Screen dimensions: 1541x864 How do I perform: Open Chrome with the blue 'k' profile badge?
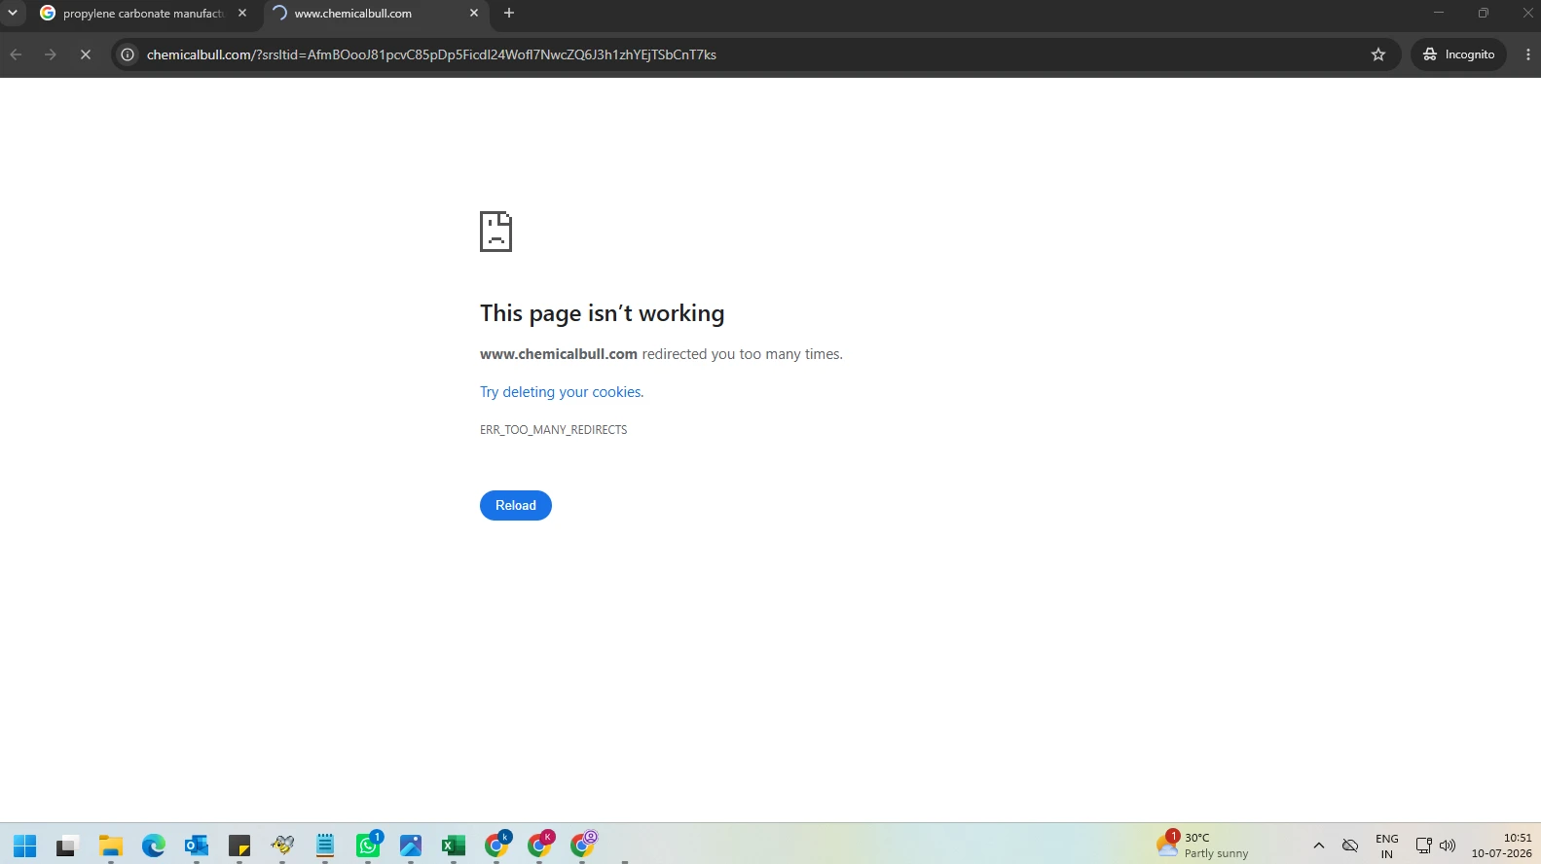[x=497, y=846]
